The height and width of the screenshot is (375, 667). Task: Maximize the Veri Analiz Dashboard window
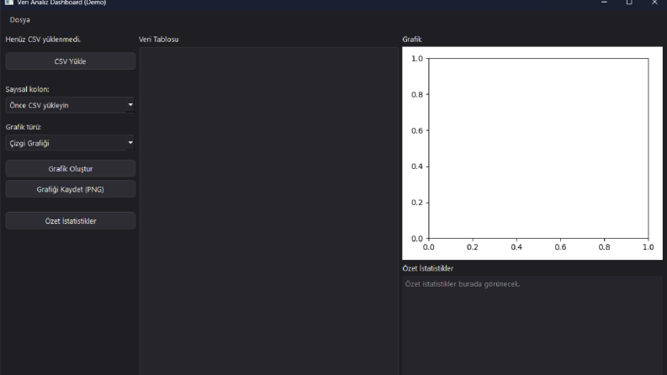[x=629, y=3]
